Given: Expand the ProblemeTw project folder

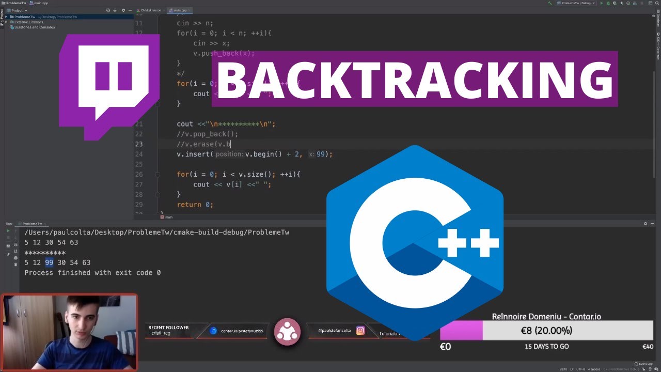Looking at the screenshot, I should click(x=6, y=17).
